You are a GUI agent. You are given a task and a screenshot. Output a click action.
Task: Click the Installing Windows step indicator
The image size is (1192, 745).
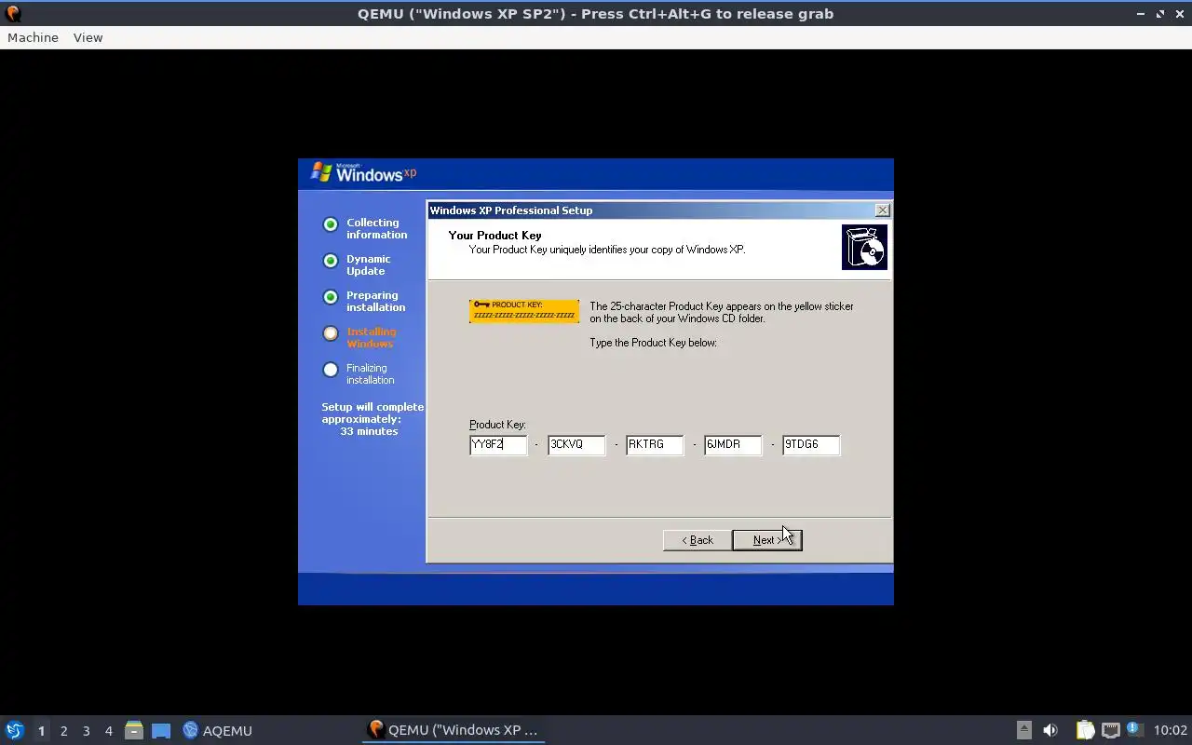click(x=331, y=333)
